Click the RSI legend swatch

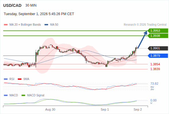coord(6,79)
